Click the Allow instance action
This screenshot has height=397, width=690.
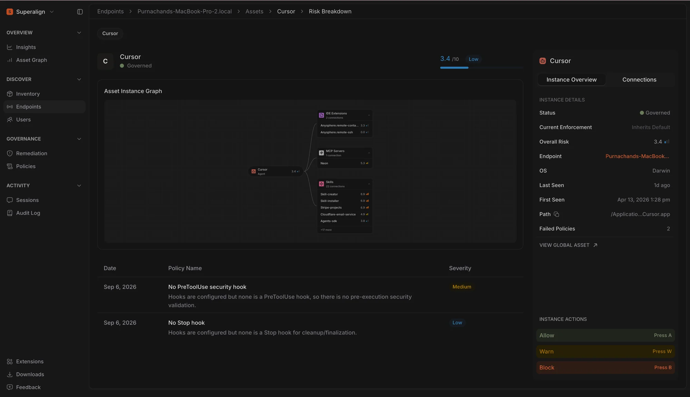coord(605,335)
